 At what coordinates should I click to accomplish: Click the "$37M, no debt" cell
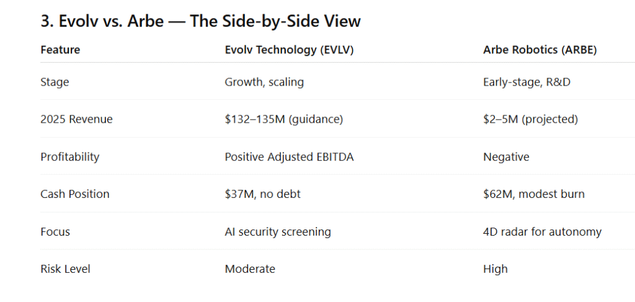[x=262, y=194]
